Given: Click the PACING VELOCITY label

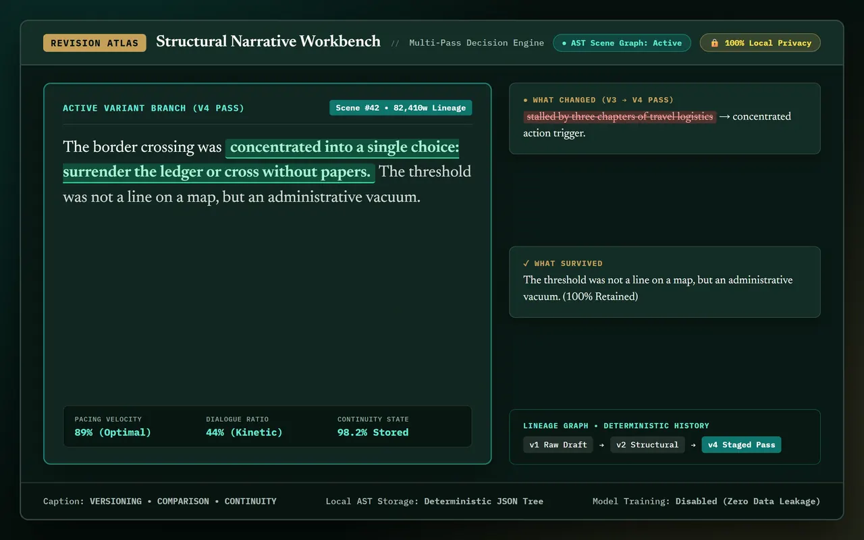Looking at the screenshot, I should [108, 419].
